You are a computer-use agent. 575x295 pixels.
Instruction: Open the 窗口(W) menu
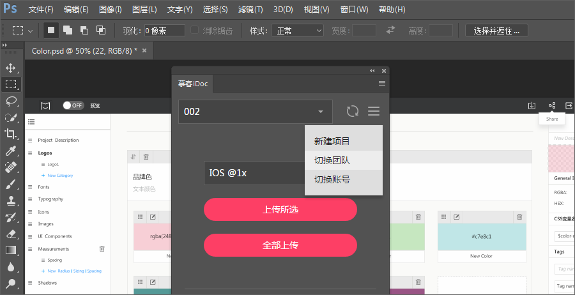pyautogui.click(x=354, y=10)
